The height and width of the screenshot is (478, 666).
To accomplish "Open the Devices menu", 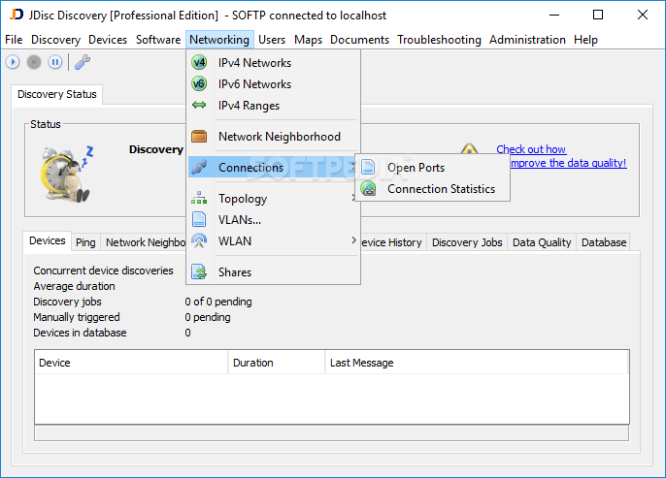I will coord(108,40).
